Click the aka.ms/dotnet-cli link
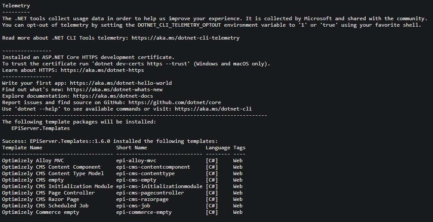 coord(213,109)
